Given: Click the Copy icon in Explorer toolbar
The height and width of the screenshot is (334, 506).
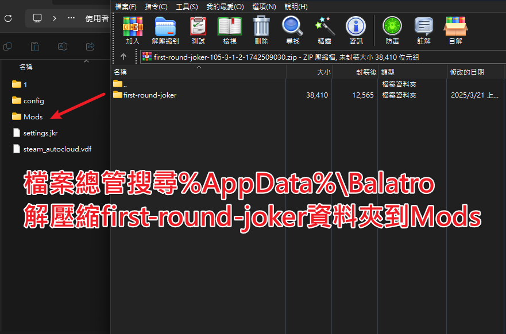Looking at the screenshot, I should (x=7, y=46).
